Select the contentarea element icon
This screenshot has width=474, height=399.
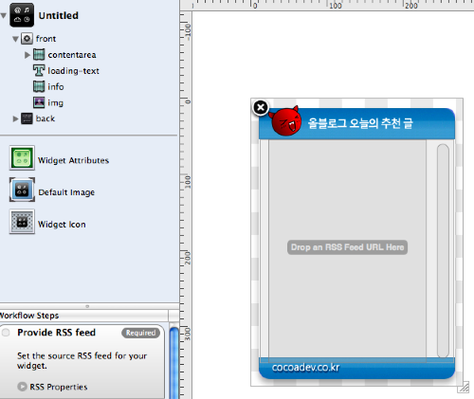coord(39,55)
